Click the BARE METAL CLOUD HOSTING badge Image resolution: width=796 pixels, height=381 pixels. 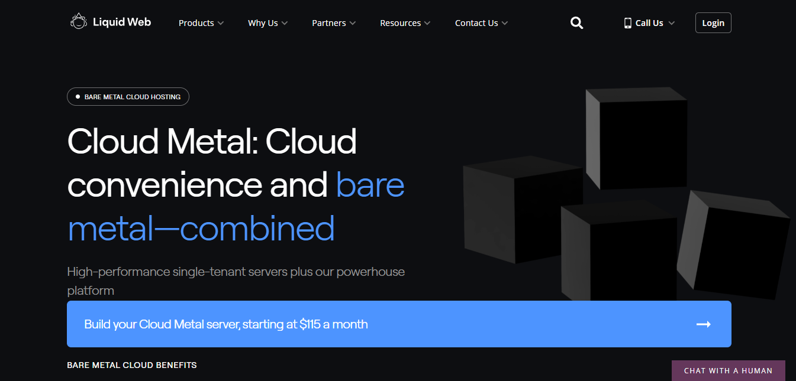128,96
